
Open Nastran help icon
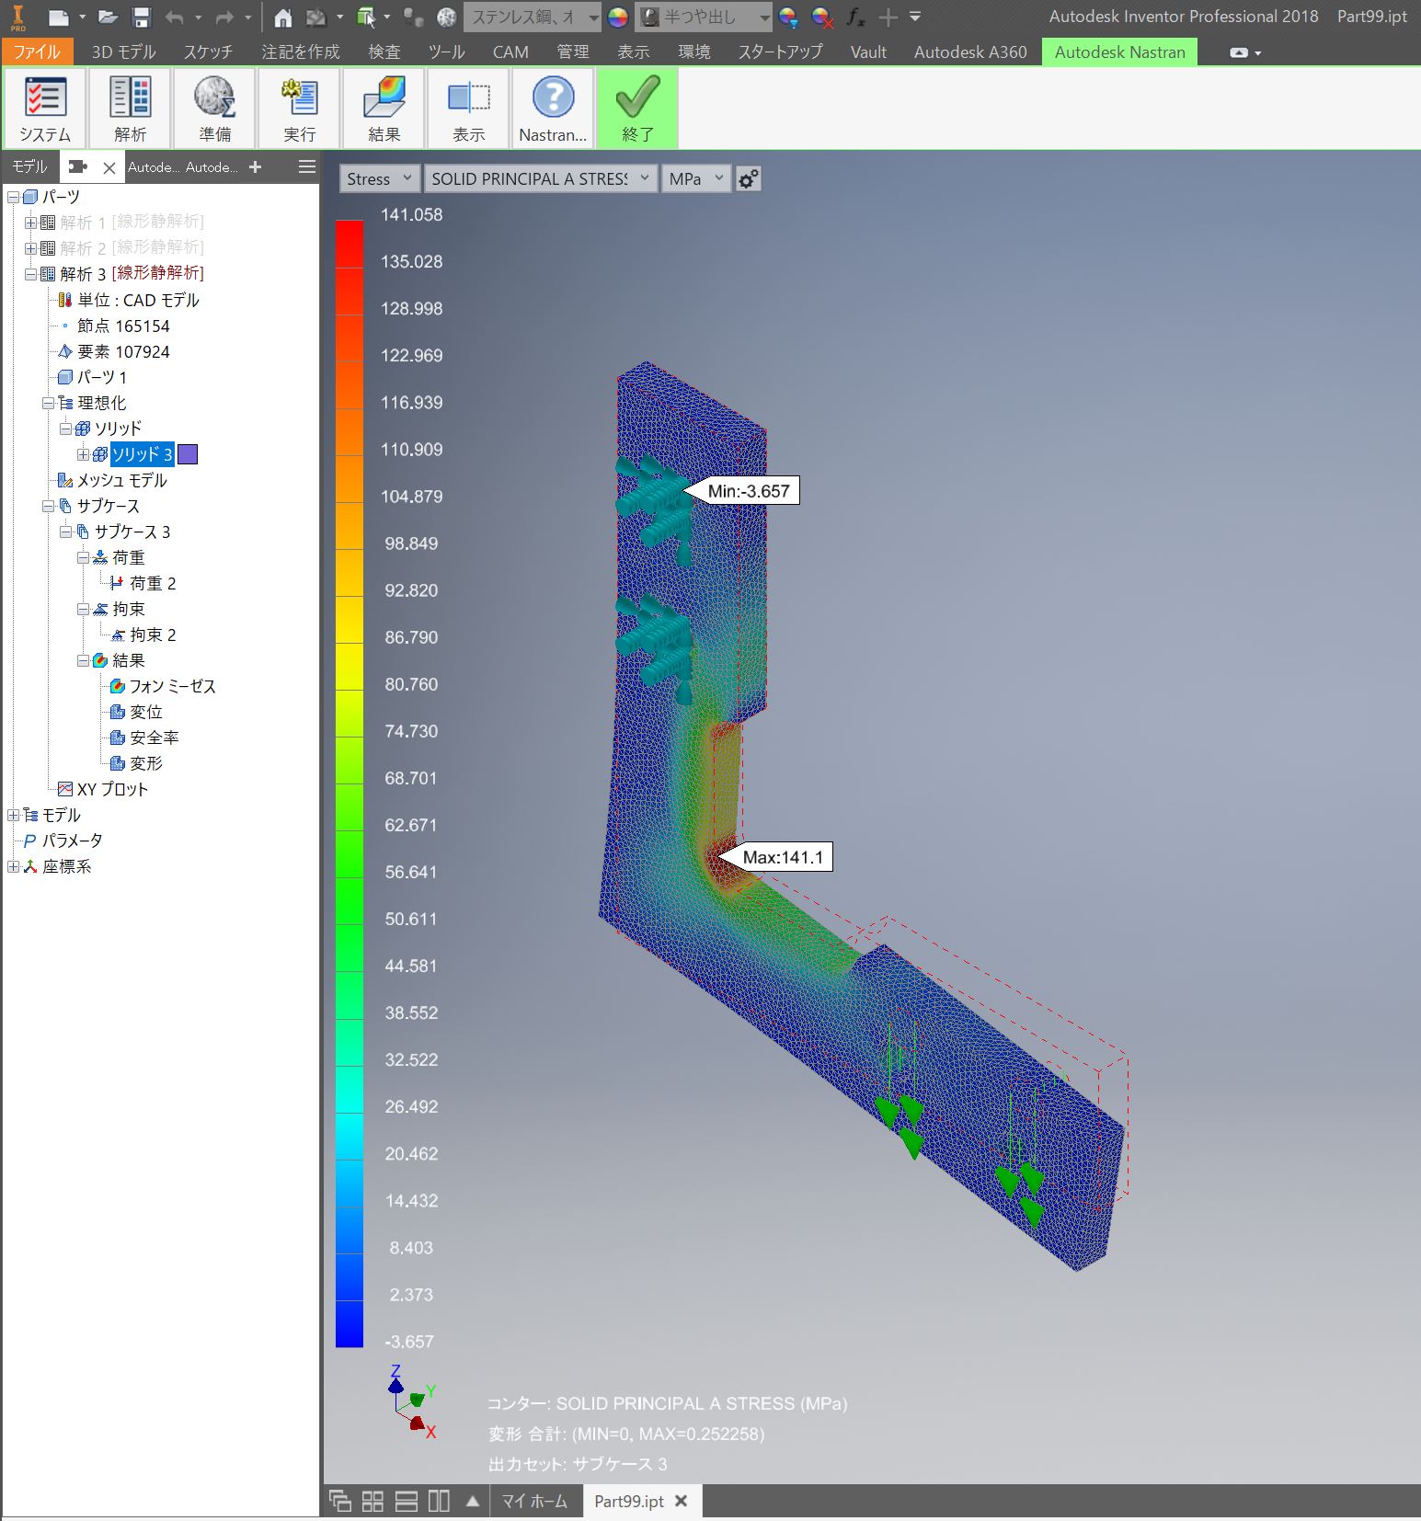[553, 108]
